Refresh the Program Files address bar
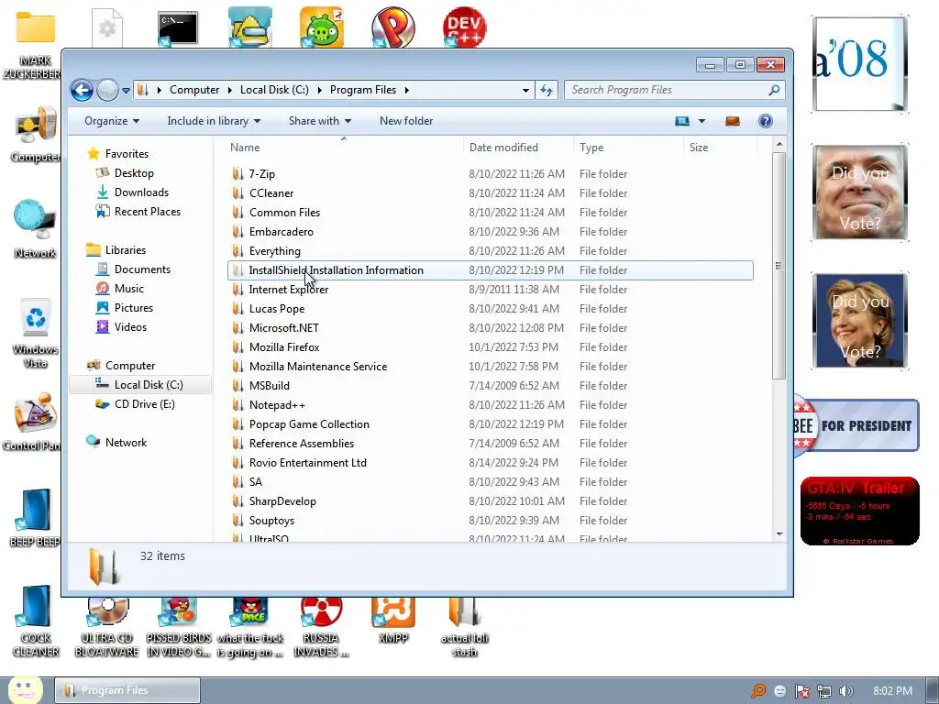939x704 pixels. click(547, 90)
